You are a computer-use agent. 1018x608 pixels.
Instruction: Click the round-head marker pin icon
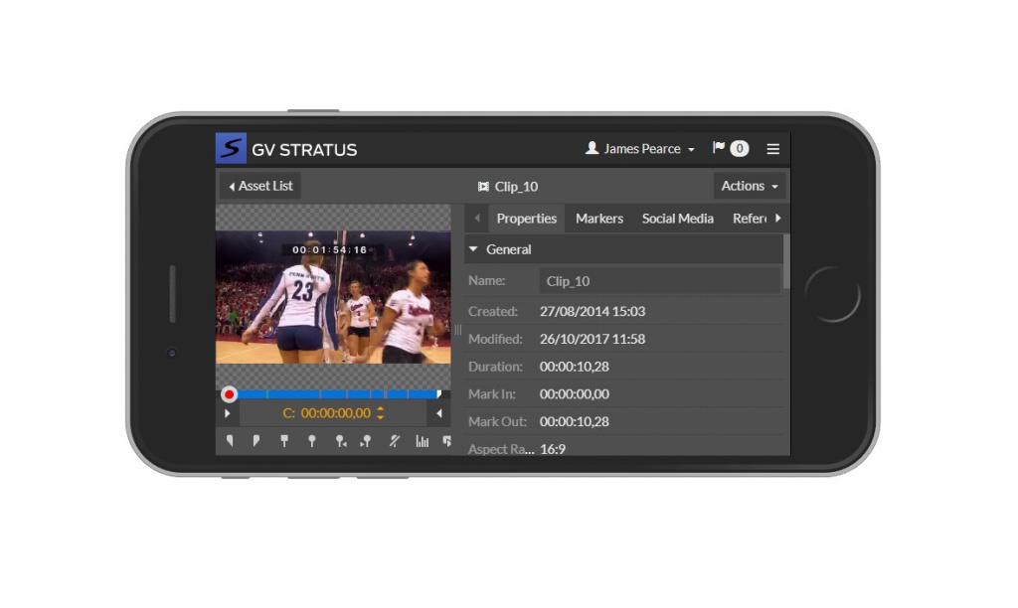(312, 441)
